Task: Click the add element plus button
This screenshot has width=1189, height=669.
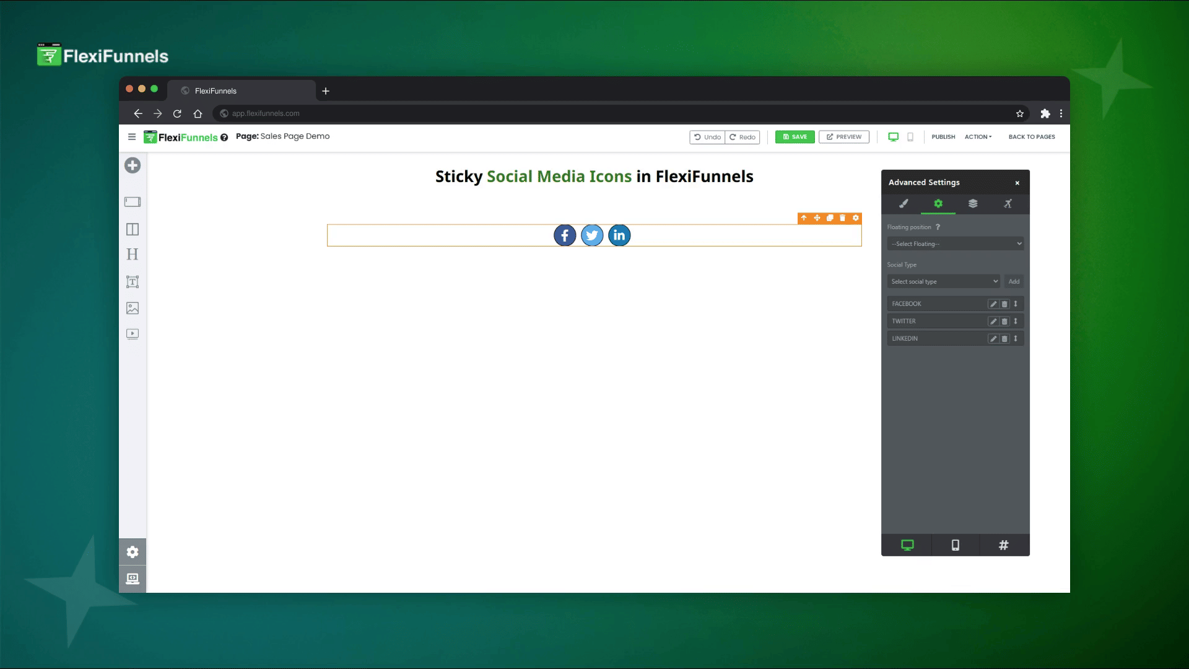Action: [133, 165]
